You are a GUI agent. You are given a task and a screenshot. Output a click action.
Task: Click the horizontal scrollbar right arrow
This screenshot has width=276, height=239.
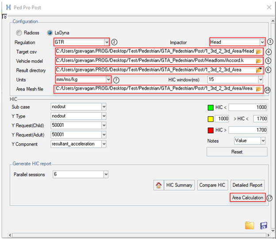pyautogui.click(x=268, y=235)
